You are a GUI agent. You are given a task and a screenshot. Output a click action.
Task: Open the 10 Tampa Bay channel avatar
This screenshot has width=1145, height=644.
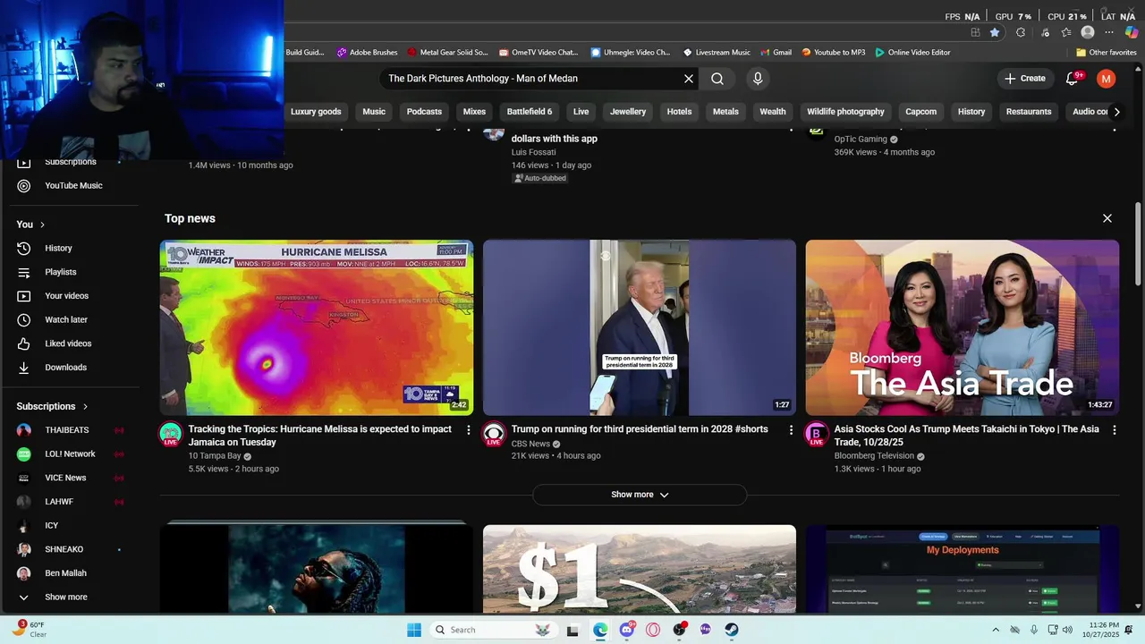coord(170,435)
